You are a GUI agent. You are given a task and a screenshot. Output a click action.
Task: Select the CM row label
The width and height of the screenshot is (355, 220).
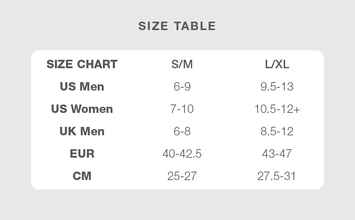[x=82, y=176]
